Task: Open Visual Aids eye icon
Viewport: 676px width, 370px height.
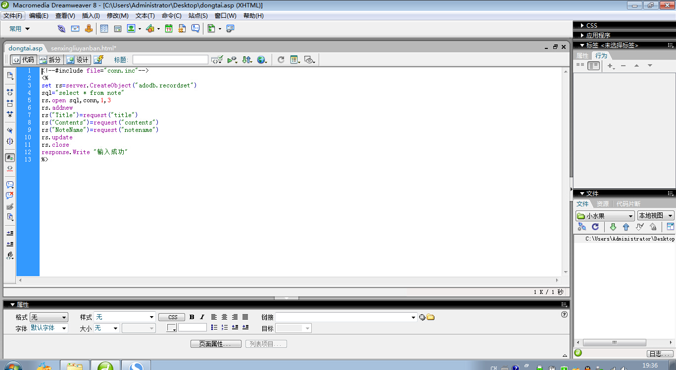Action: click(310, 60)
